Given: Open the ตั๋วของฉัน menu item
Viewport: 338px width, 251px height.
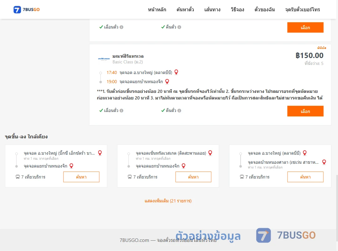Looking at the screenshot, I should (264, 9).
